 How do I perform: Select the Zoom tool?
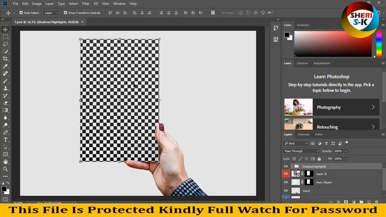pos(5,169)
